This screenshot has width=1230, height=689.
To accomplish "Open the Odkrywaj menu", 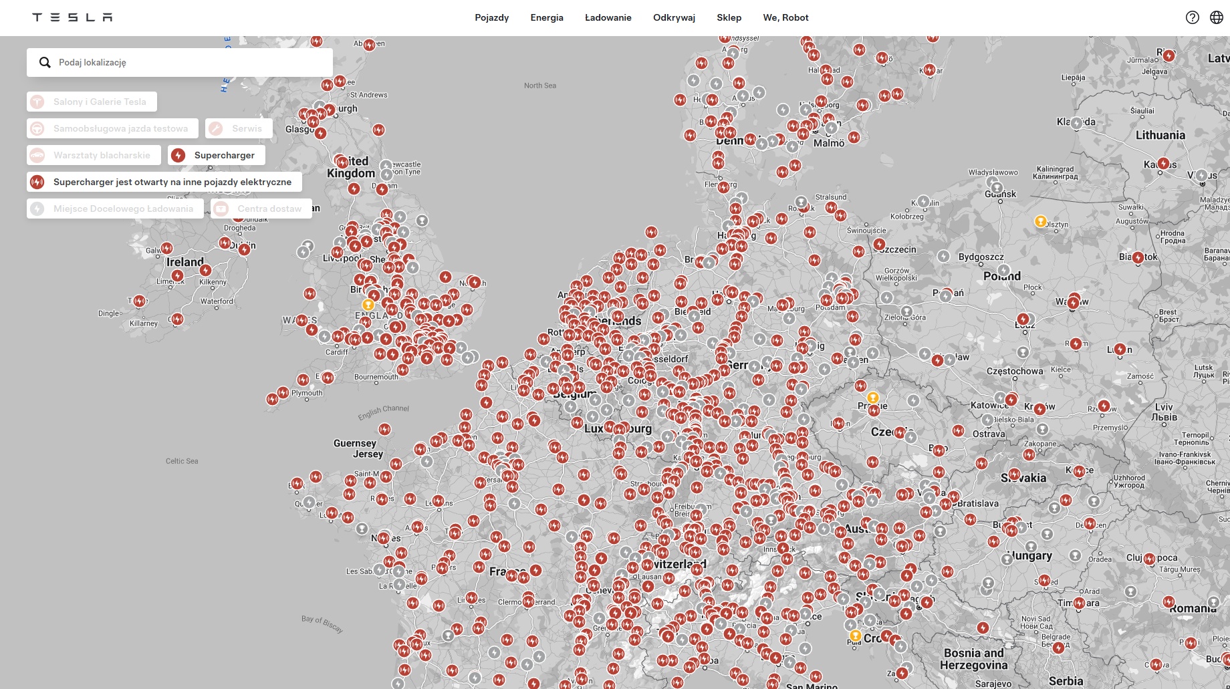I will click(674, 17).
